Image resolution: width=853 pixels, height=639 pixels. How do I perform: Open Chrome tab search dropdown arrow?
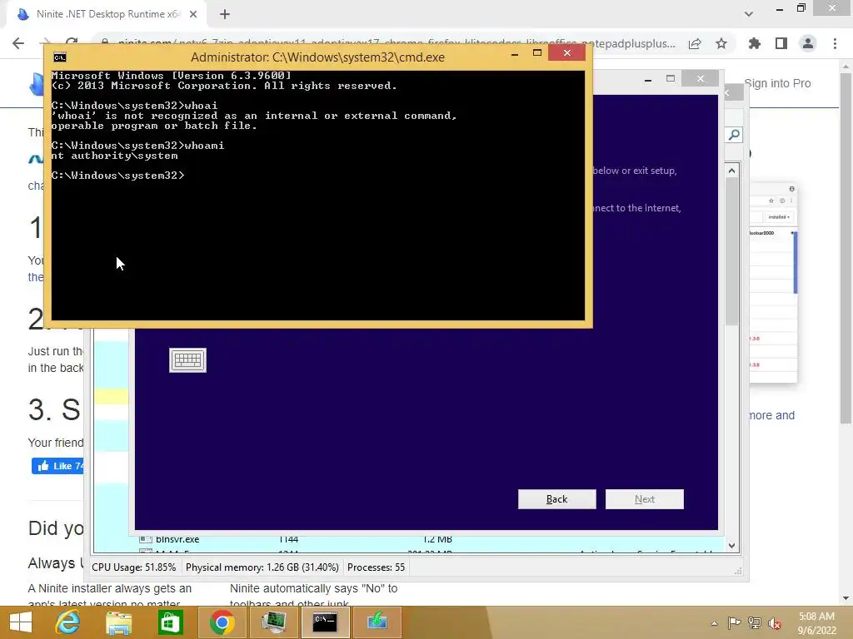pos(749,14)
